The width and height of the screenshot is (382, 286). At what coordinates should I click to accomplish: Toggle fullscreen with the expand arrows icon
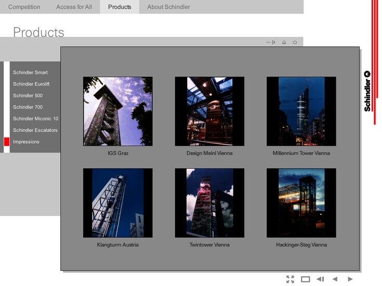pyautogui.click(x=290, y=279)
